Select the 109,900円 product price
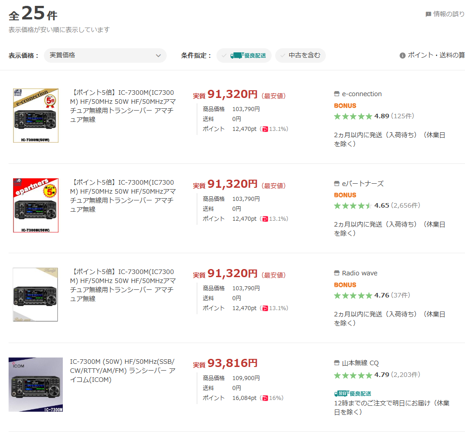The image size is (465, 432). point(246,378)
